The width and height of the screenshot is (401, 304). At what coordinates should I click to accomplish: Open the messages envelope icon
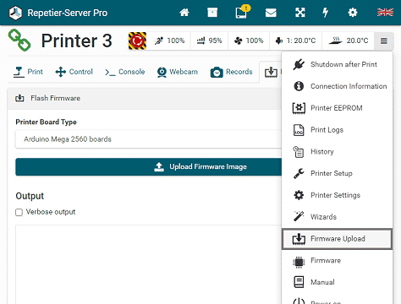[x=271, y=13]
